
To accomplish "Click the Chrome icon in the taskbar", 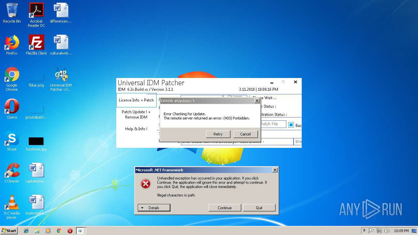I will point(59,231).
